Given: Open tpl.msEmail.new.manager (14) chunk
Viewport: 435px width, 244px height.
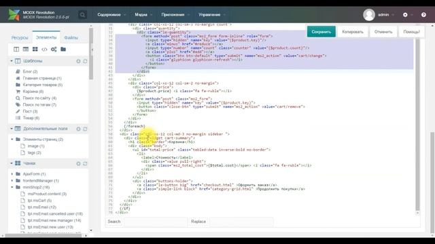Looking at the screenshot, I should pyautogui.click(x=54, y=220).
